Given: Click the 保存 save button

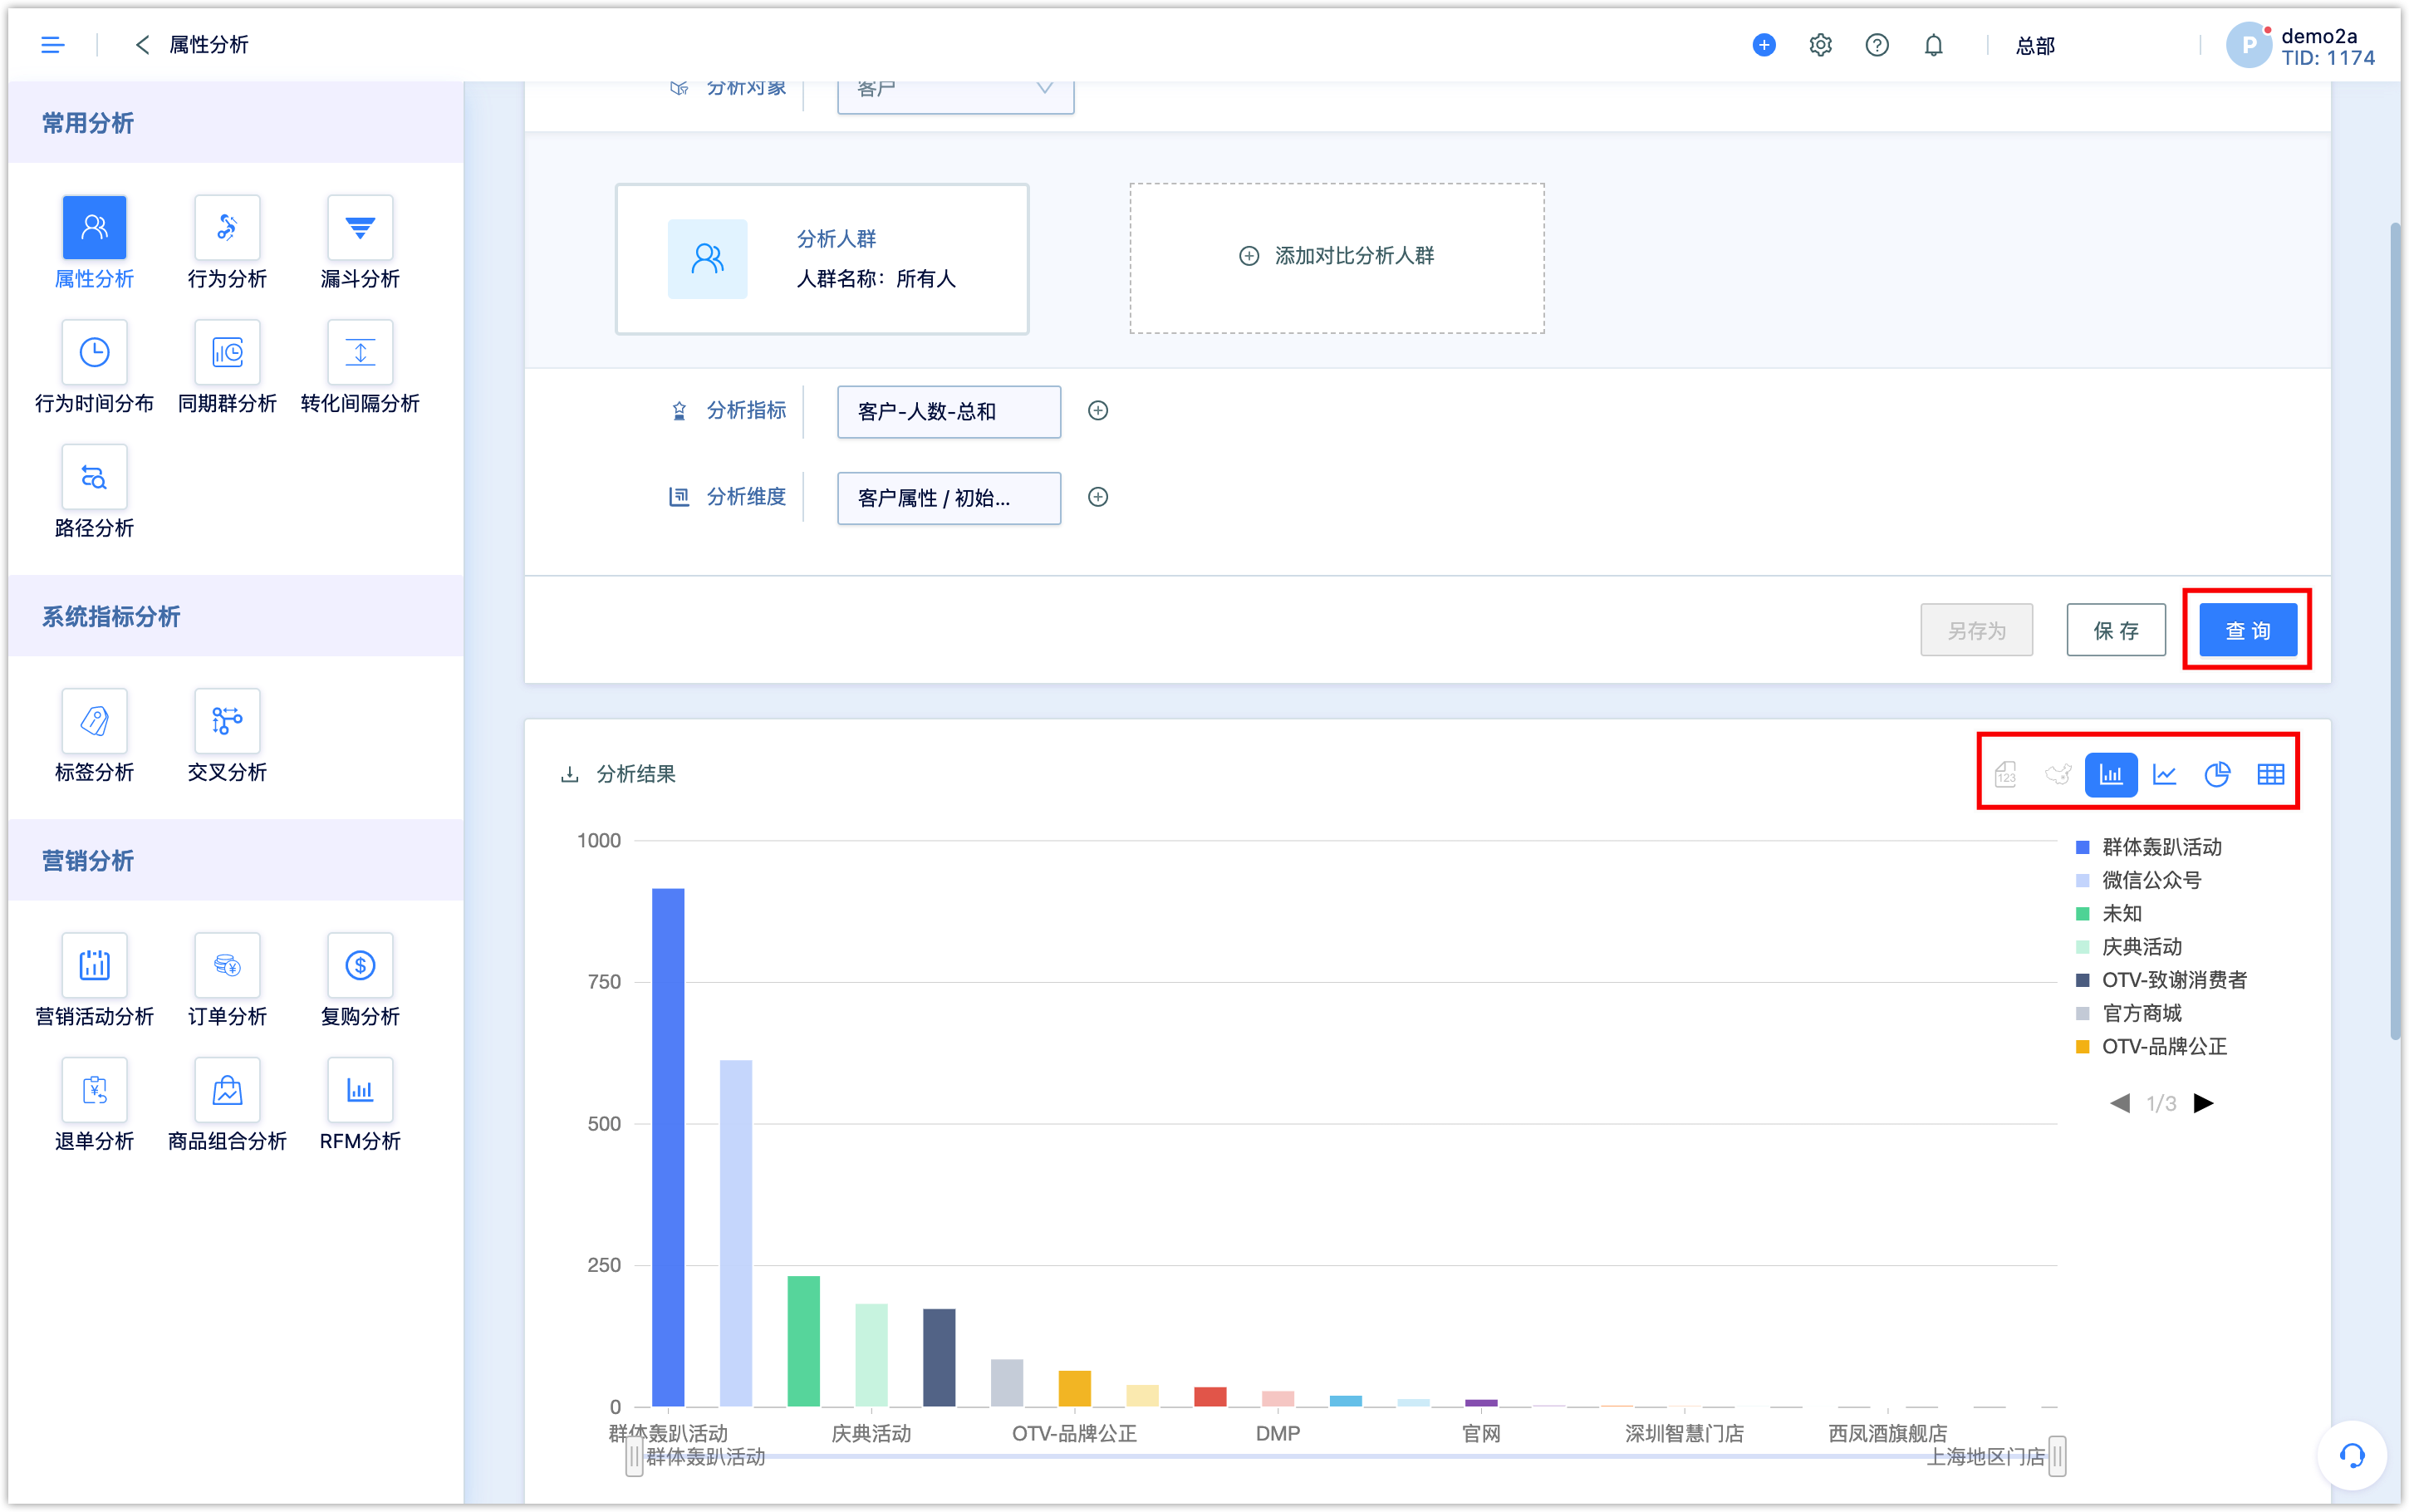Looking at the screenshot, I should coord(2116,630).
